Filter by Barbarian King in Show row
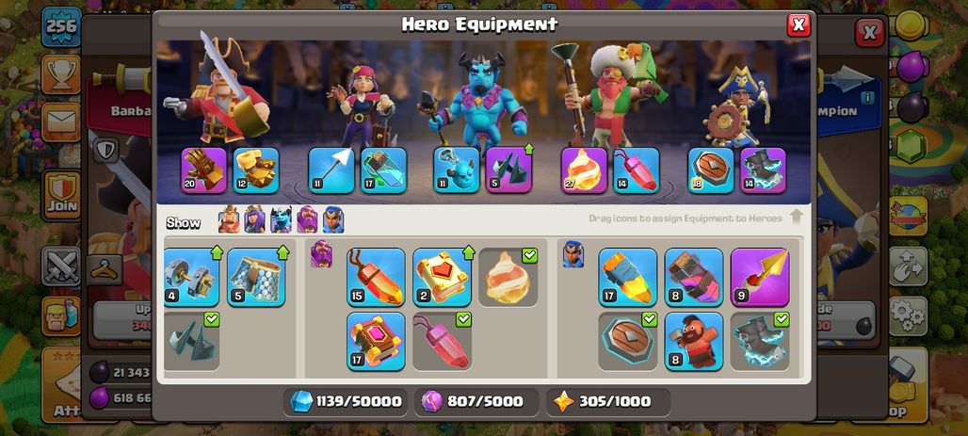968x436 pixels. pyautogui.click(x=229, y=219)
